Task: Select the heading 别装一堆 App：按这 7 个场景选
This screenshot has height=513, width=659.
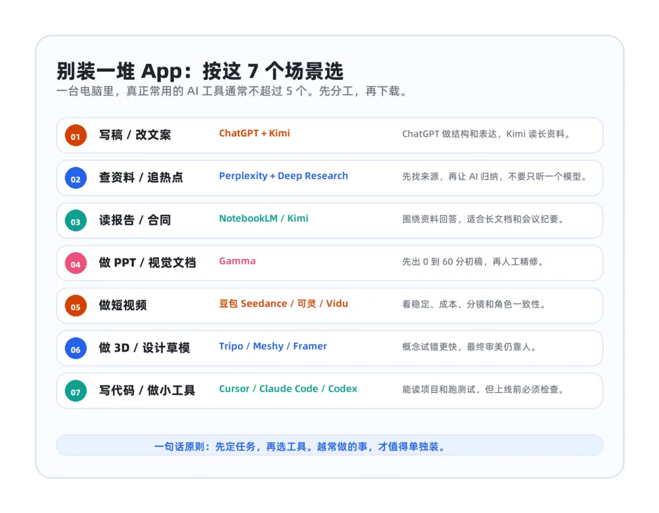Action: coord(200,71)
